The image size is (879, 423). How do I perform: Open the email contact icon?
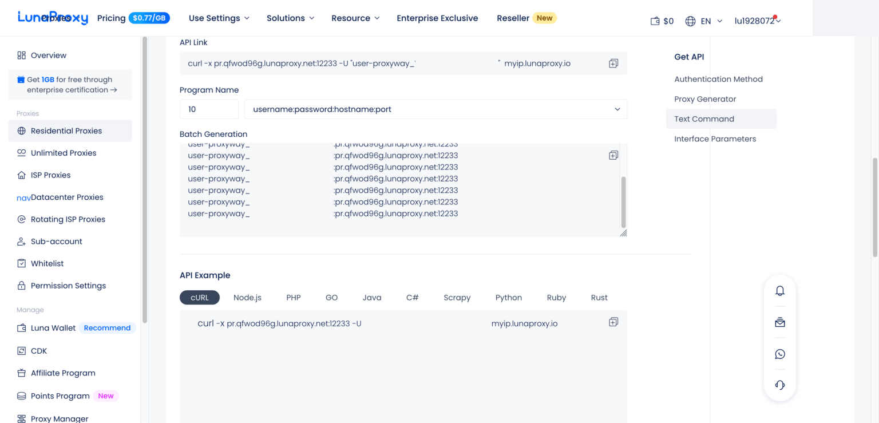779,322
